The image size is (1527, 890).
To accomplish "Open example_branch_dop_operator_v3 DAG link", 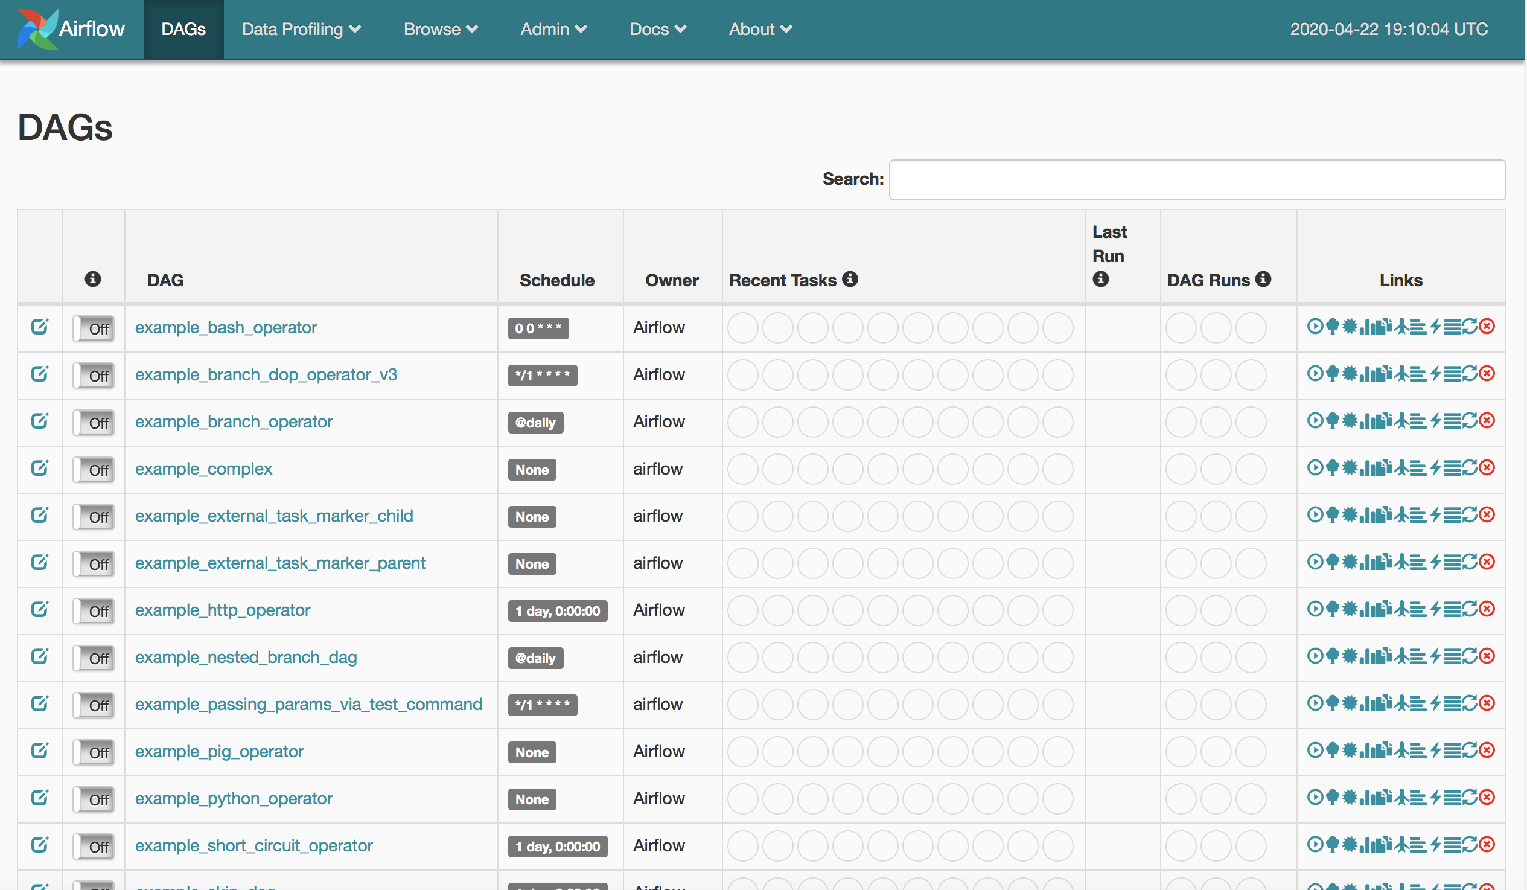I will (266, 375).
